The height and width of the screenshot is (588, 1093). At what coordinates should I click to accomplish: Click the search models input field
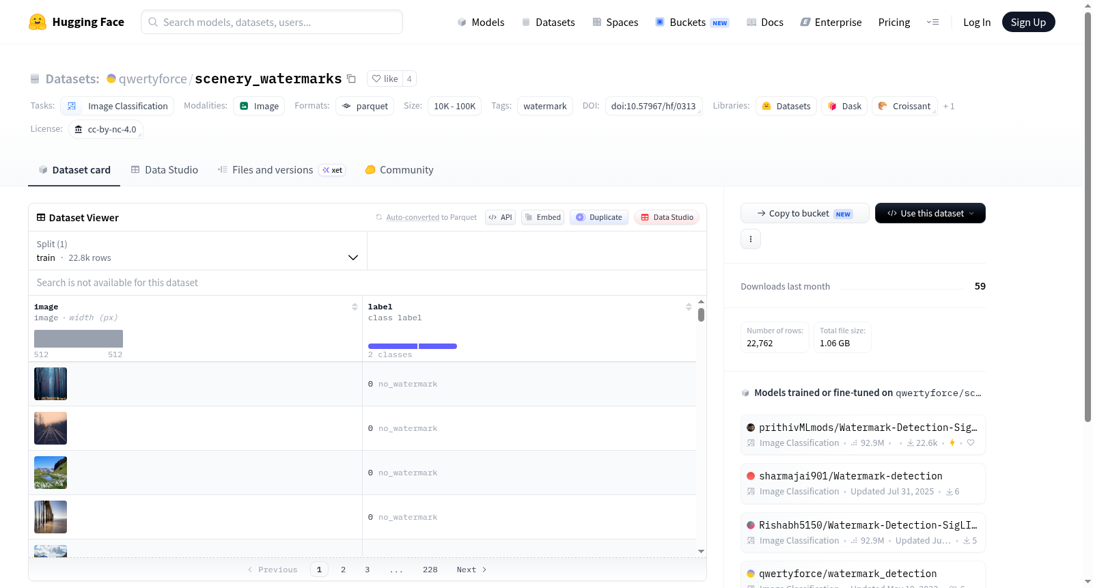(272, 22)
